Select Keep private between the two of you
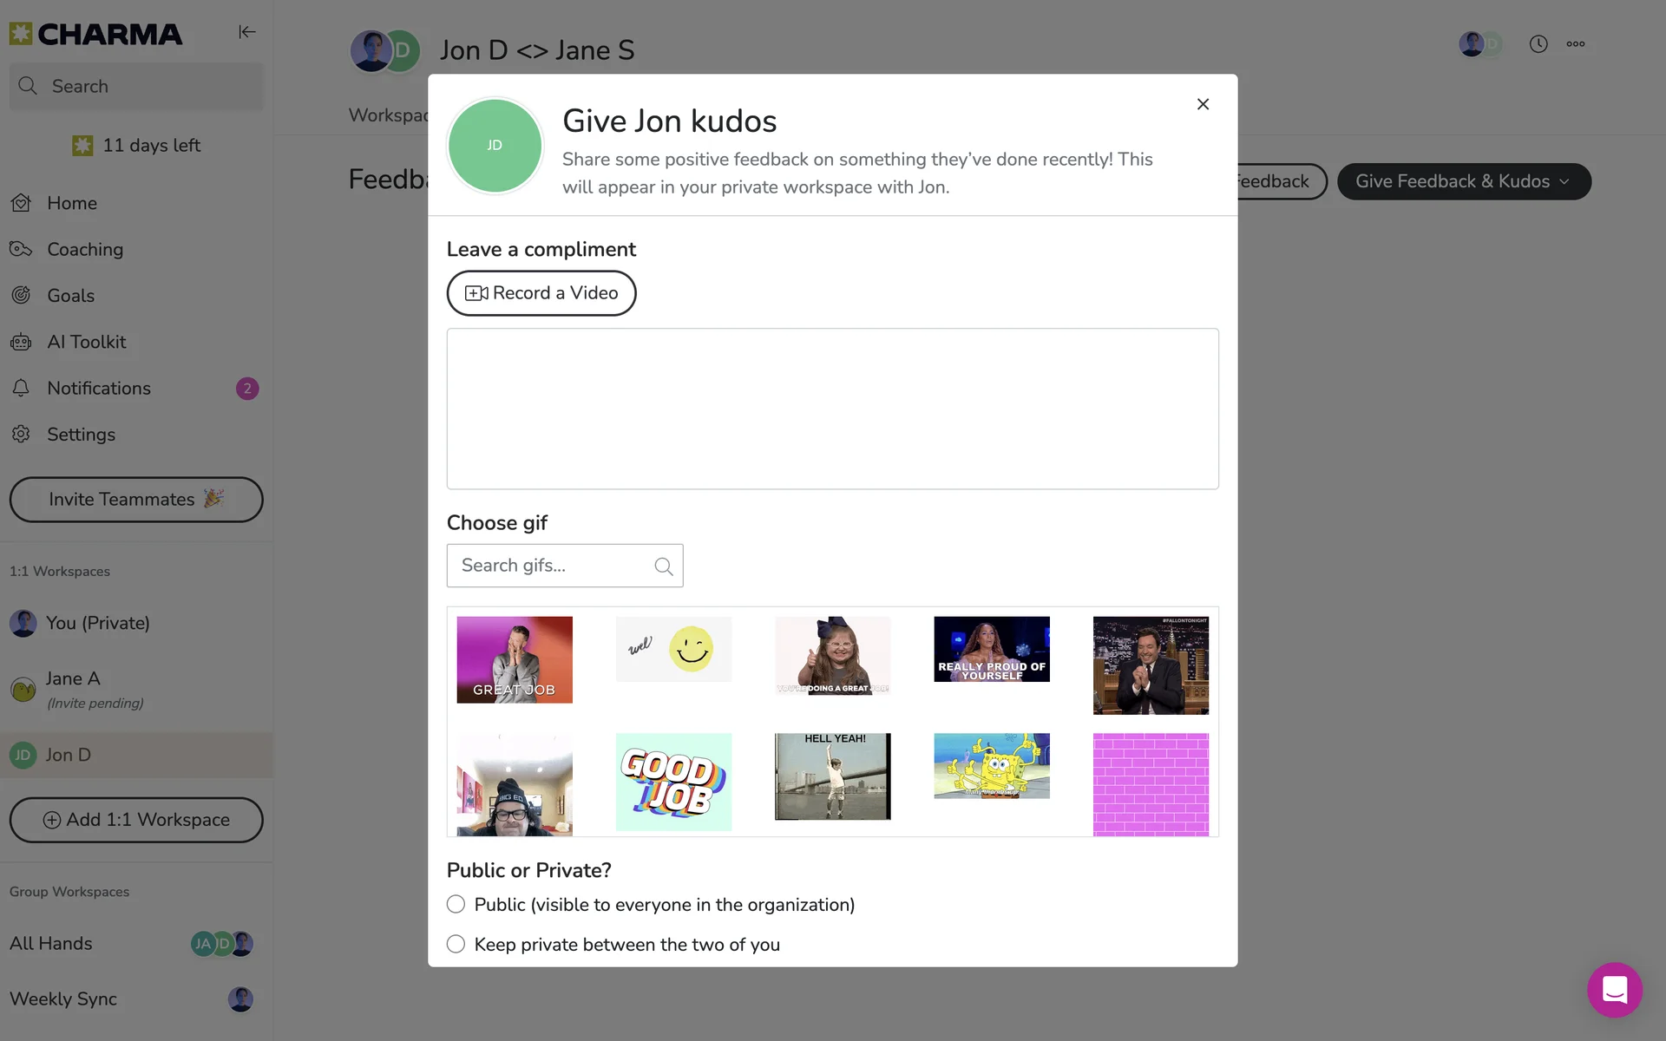 coord(456,944)
